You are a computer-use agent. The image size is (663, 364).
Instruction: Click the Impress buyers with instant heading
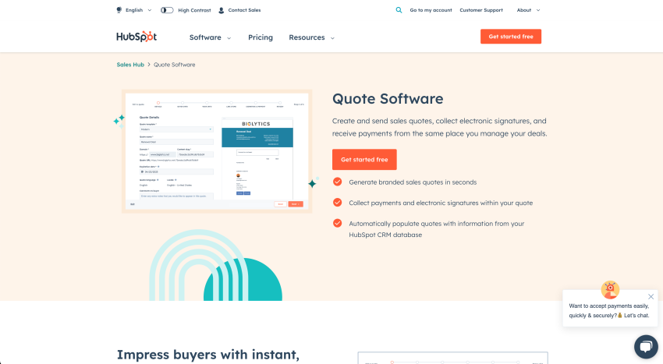click(208, 355)
